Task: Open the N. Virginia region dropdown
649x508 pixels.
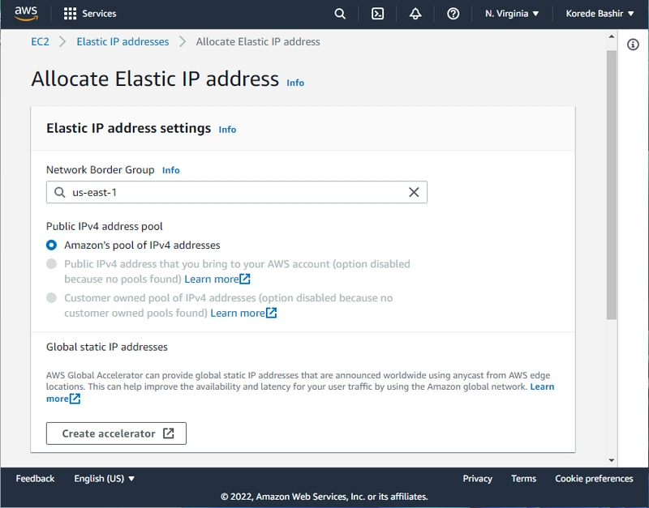Action: [512, 14]
